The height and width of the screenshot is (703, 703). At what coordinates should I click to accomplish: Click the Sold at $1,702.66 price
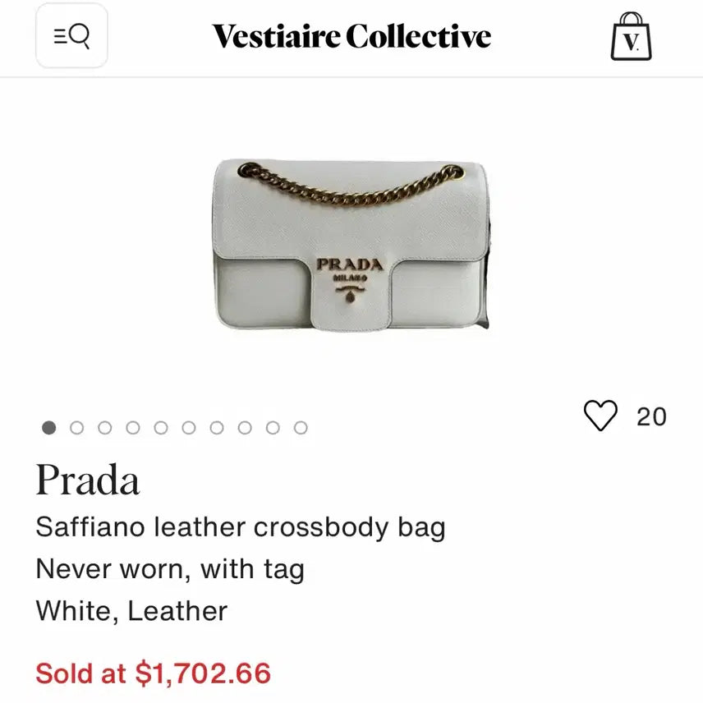coord(153,673)
